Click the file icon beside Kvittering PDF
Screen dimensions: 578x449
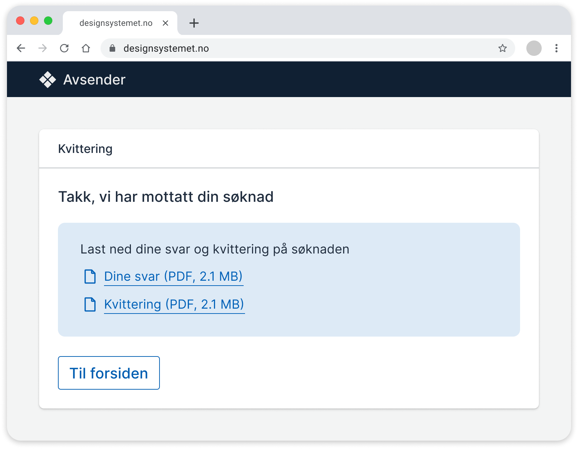90,304
